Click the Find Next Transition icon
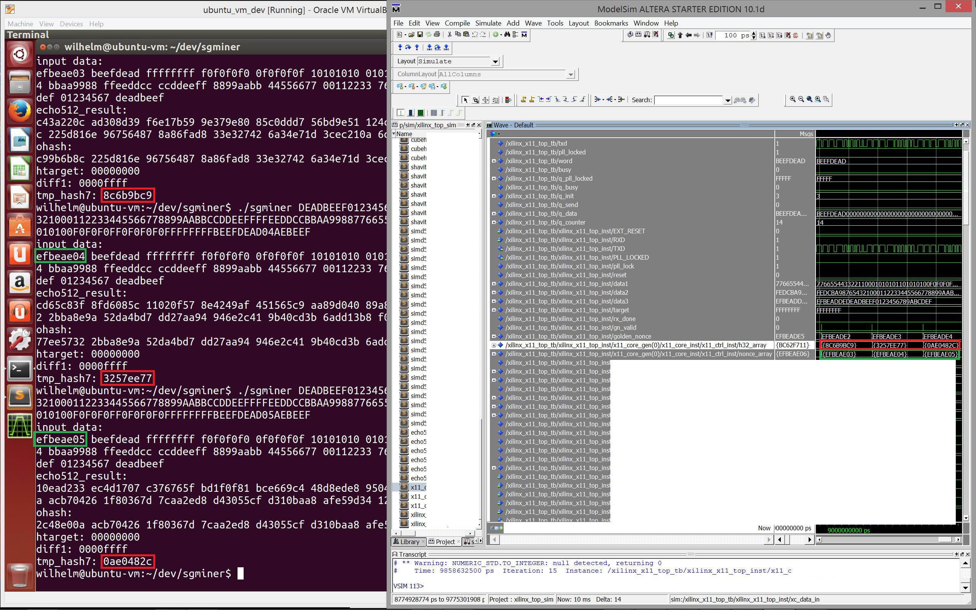The height and width of the screenshot is (610, 976). (x=549, y=100)
